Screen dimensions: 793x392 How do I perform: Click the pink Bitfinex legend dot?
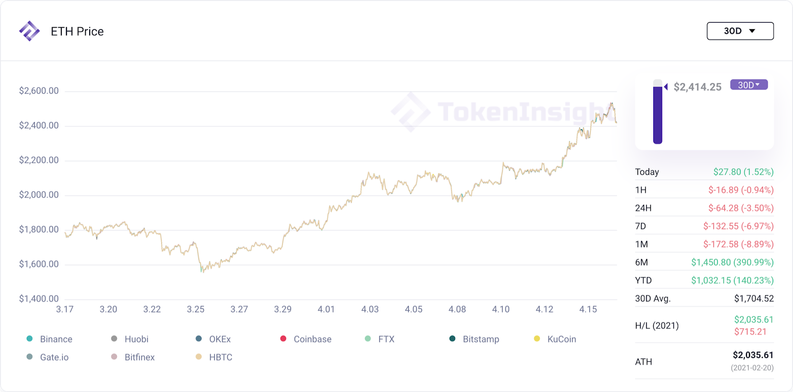click(114, 357)
